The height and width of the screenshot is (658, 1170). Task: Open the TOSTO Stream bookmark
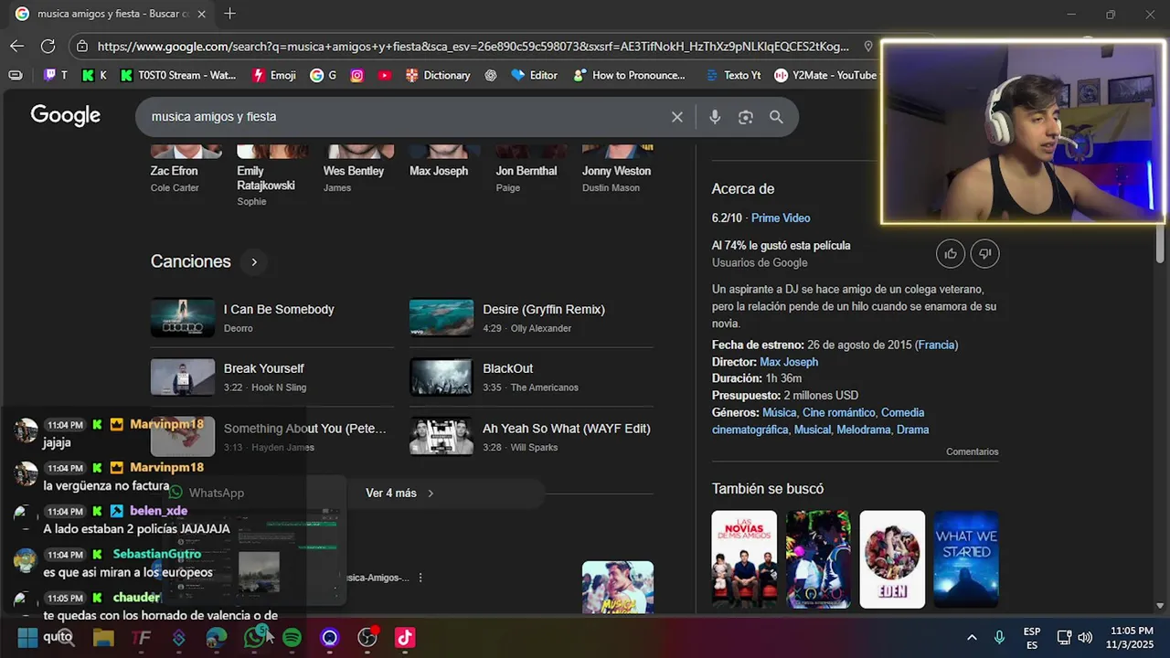click(x=177, y=75)
